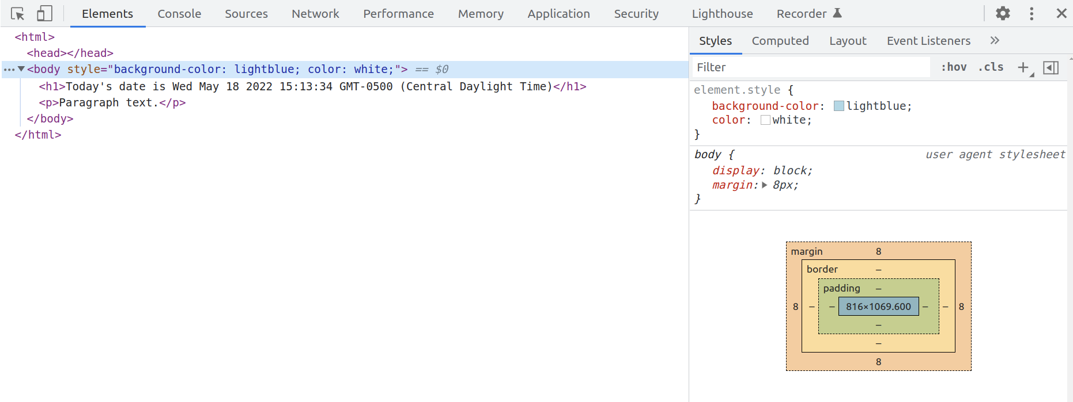Switch to the Console tab
The width and height of the screenshot is (1073, 402).
179,14
